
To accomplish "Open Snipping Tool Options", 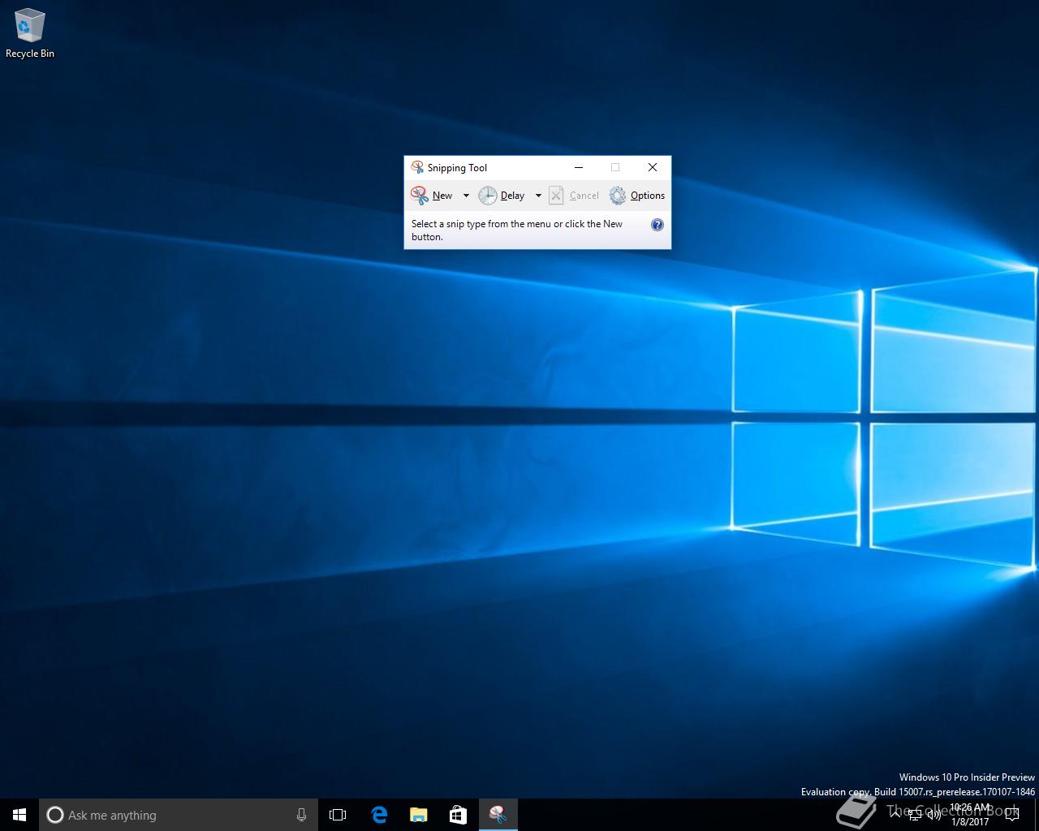I will point(637,196).
